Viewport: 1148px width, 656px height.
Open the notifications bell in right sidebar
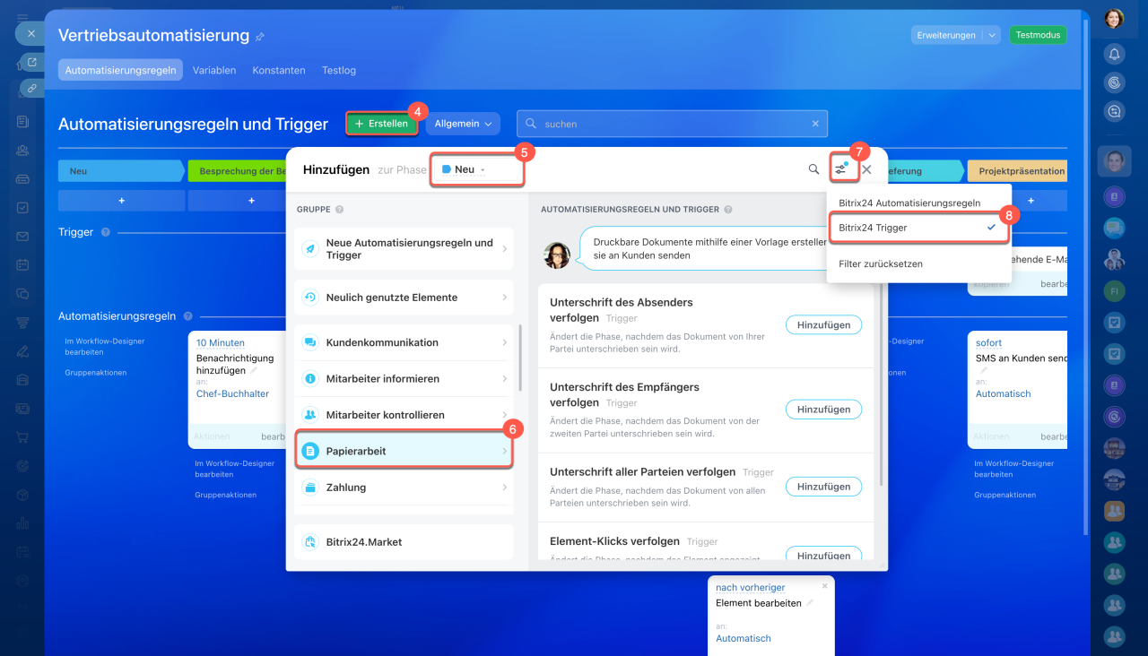click(1114, 54)
